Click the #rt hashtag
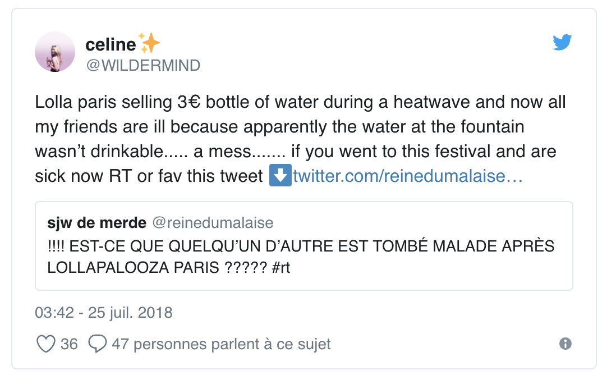This screenshot has height=384, width=607. (280, 267)
